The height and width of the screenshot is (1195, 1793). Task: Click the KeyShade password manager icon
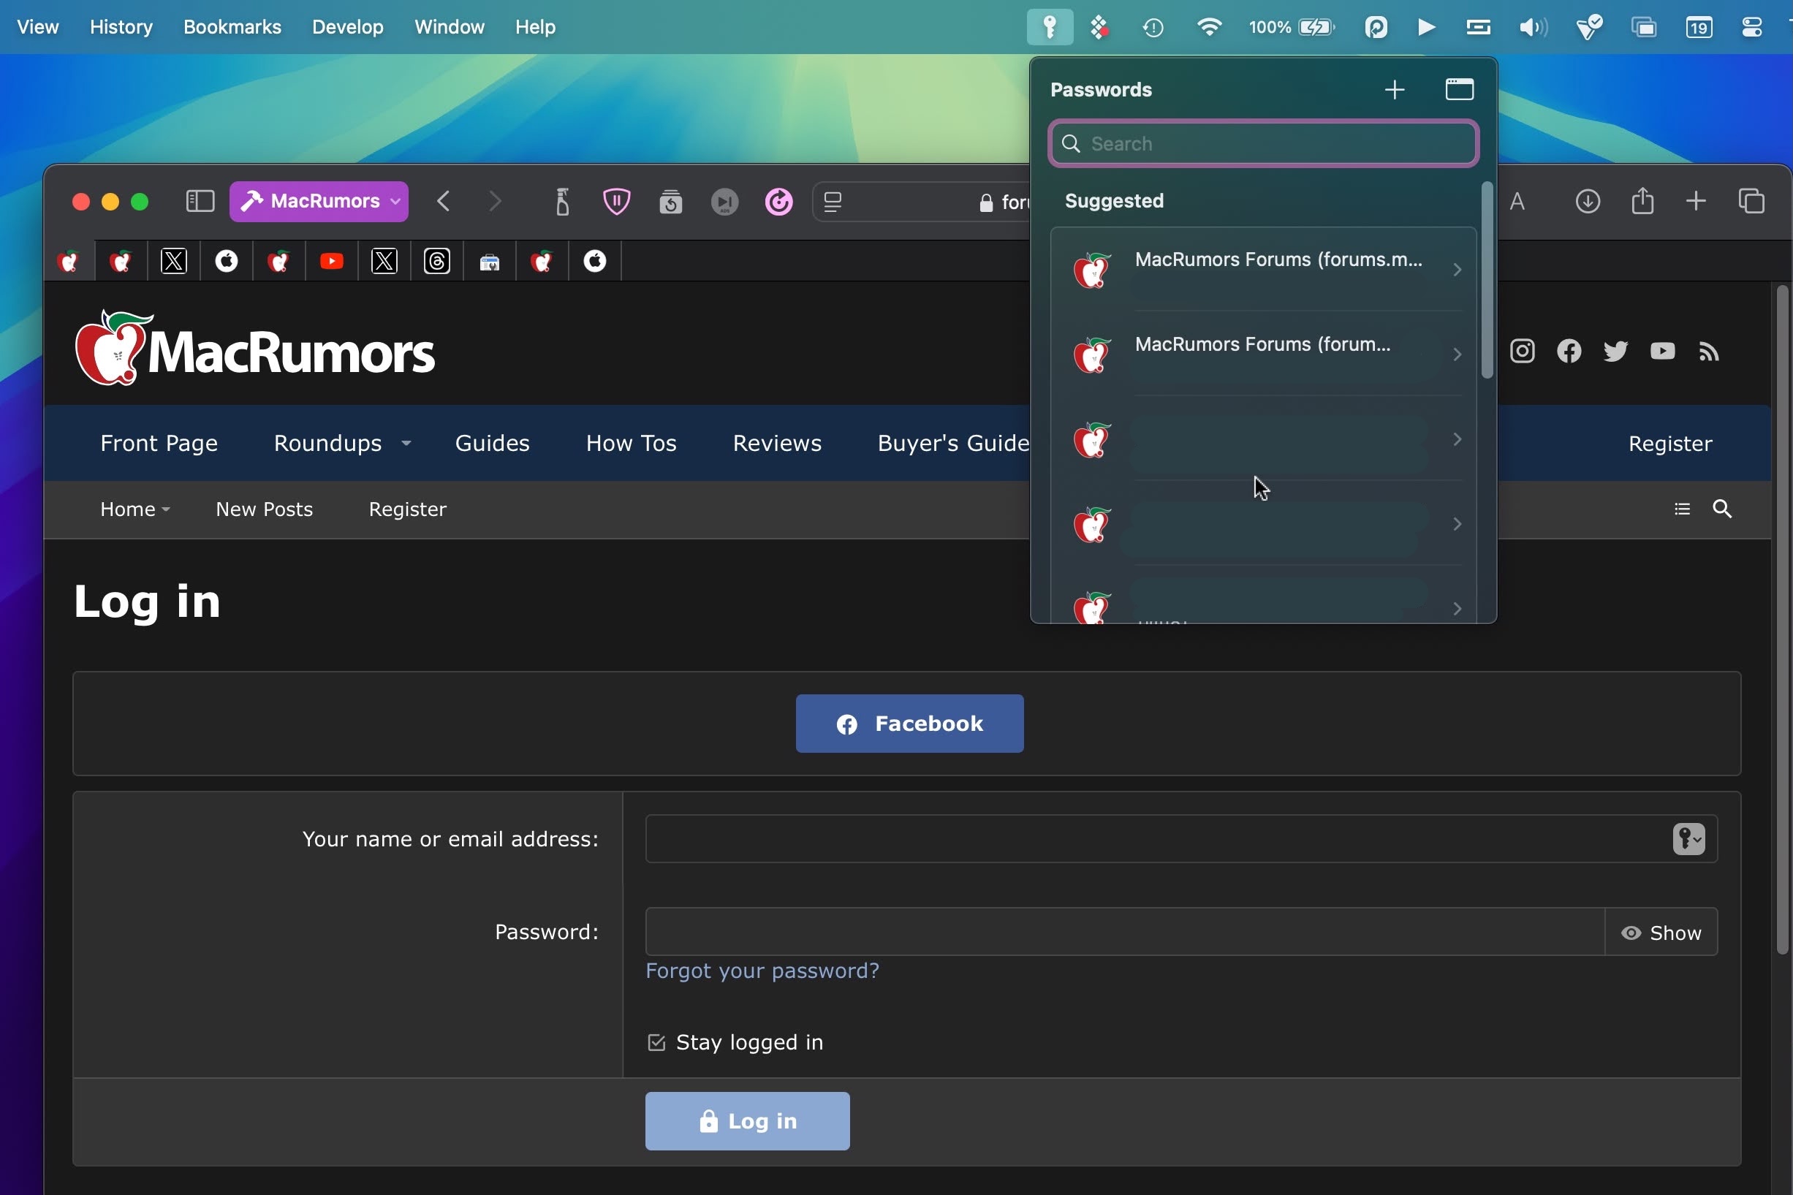1050,26
